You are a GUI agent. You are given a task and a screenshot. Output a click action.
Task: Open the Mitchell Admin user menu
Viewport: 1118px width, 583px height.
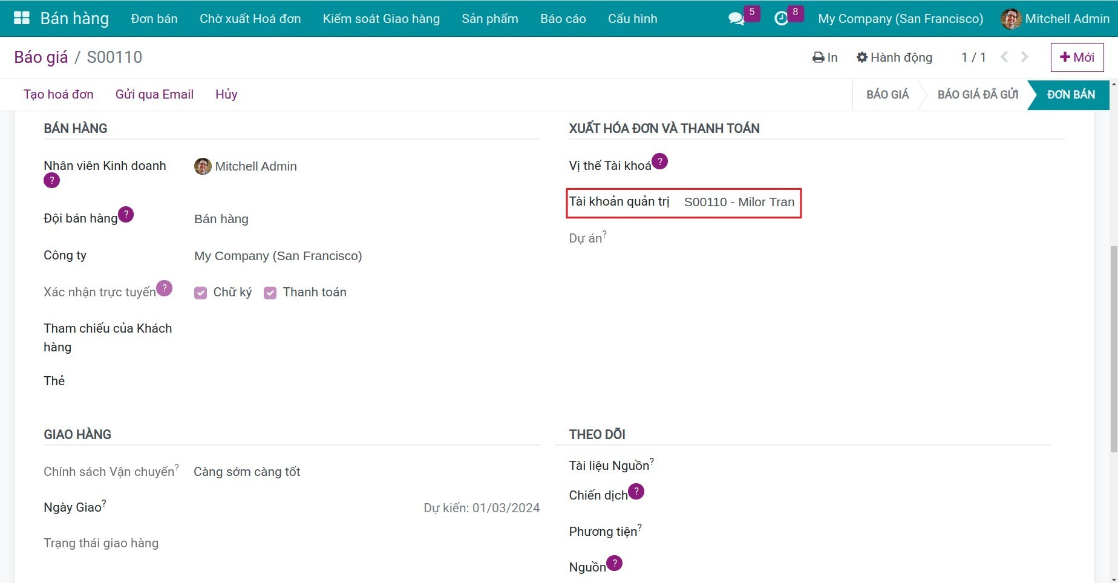point(1055,19)
